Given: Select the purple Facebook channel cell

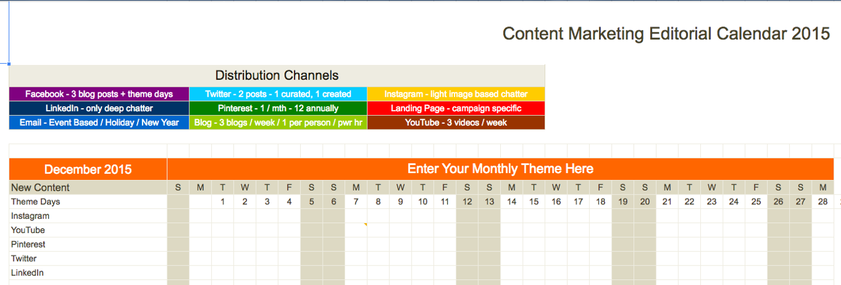Looking at the screenshot, I should pos(99,94).
